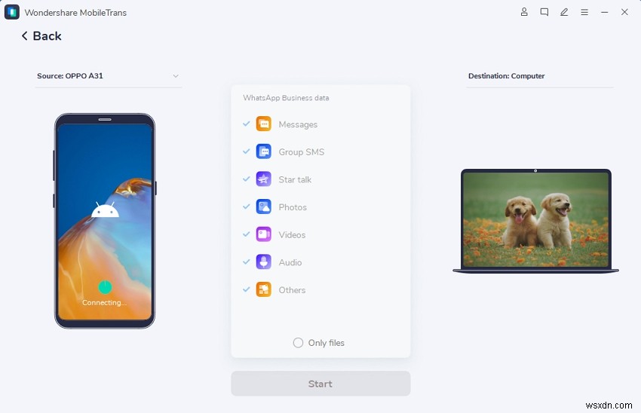
Task: Click the Android robot icon on phone
Action: point(105,210)
